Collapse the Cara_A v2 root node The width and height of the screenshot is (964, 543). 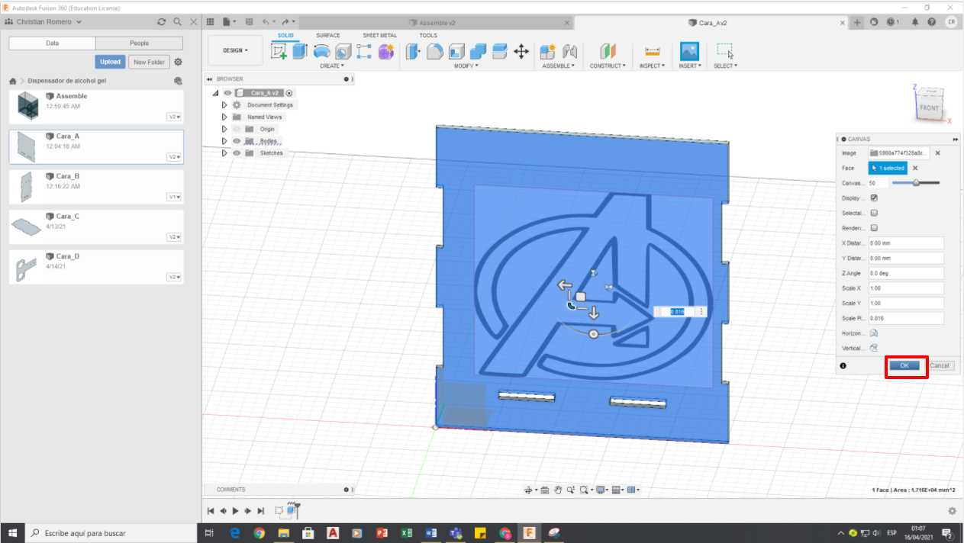(215, 93)
